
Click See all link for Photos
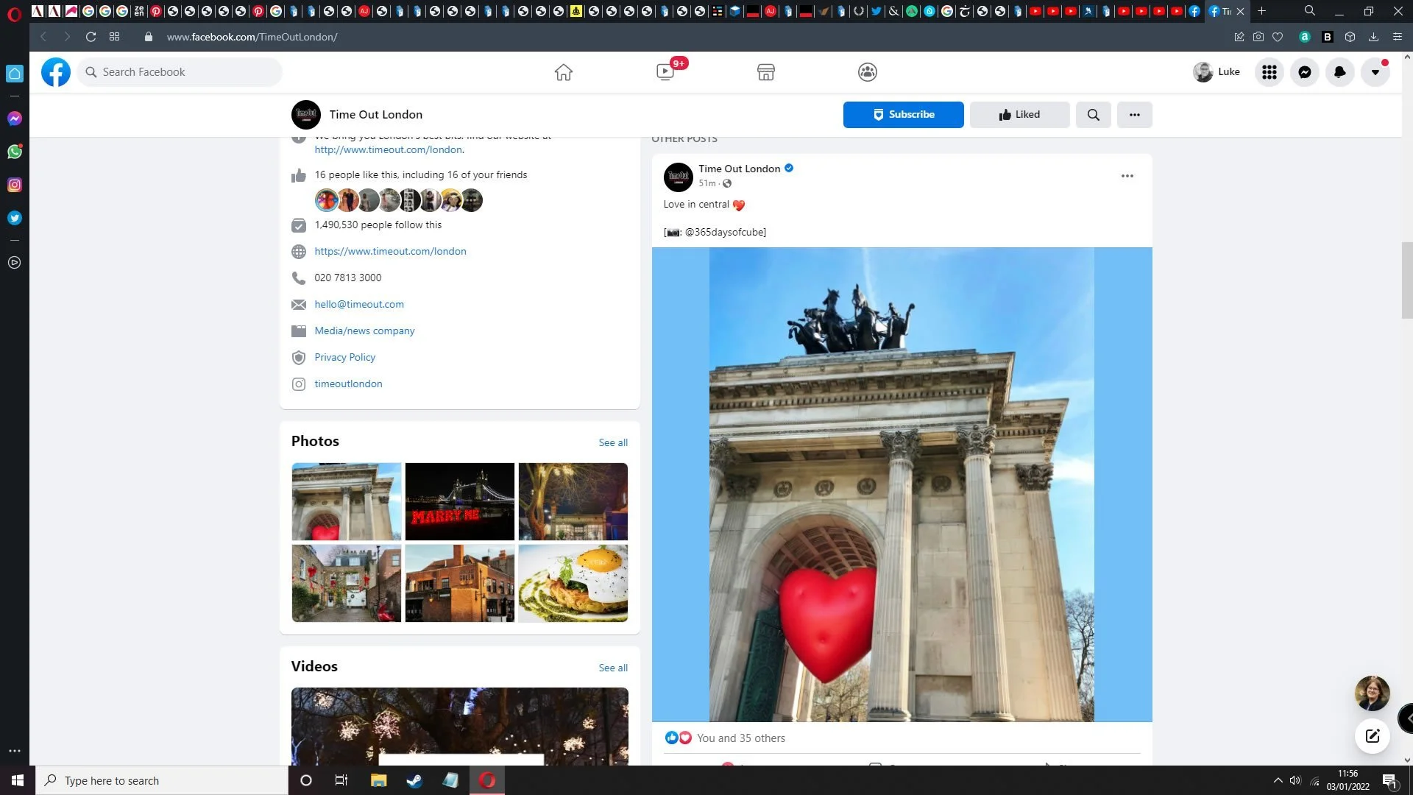[612, 442]
